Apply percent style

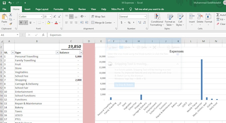coord(129,23)
